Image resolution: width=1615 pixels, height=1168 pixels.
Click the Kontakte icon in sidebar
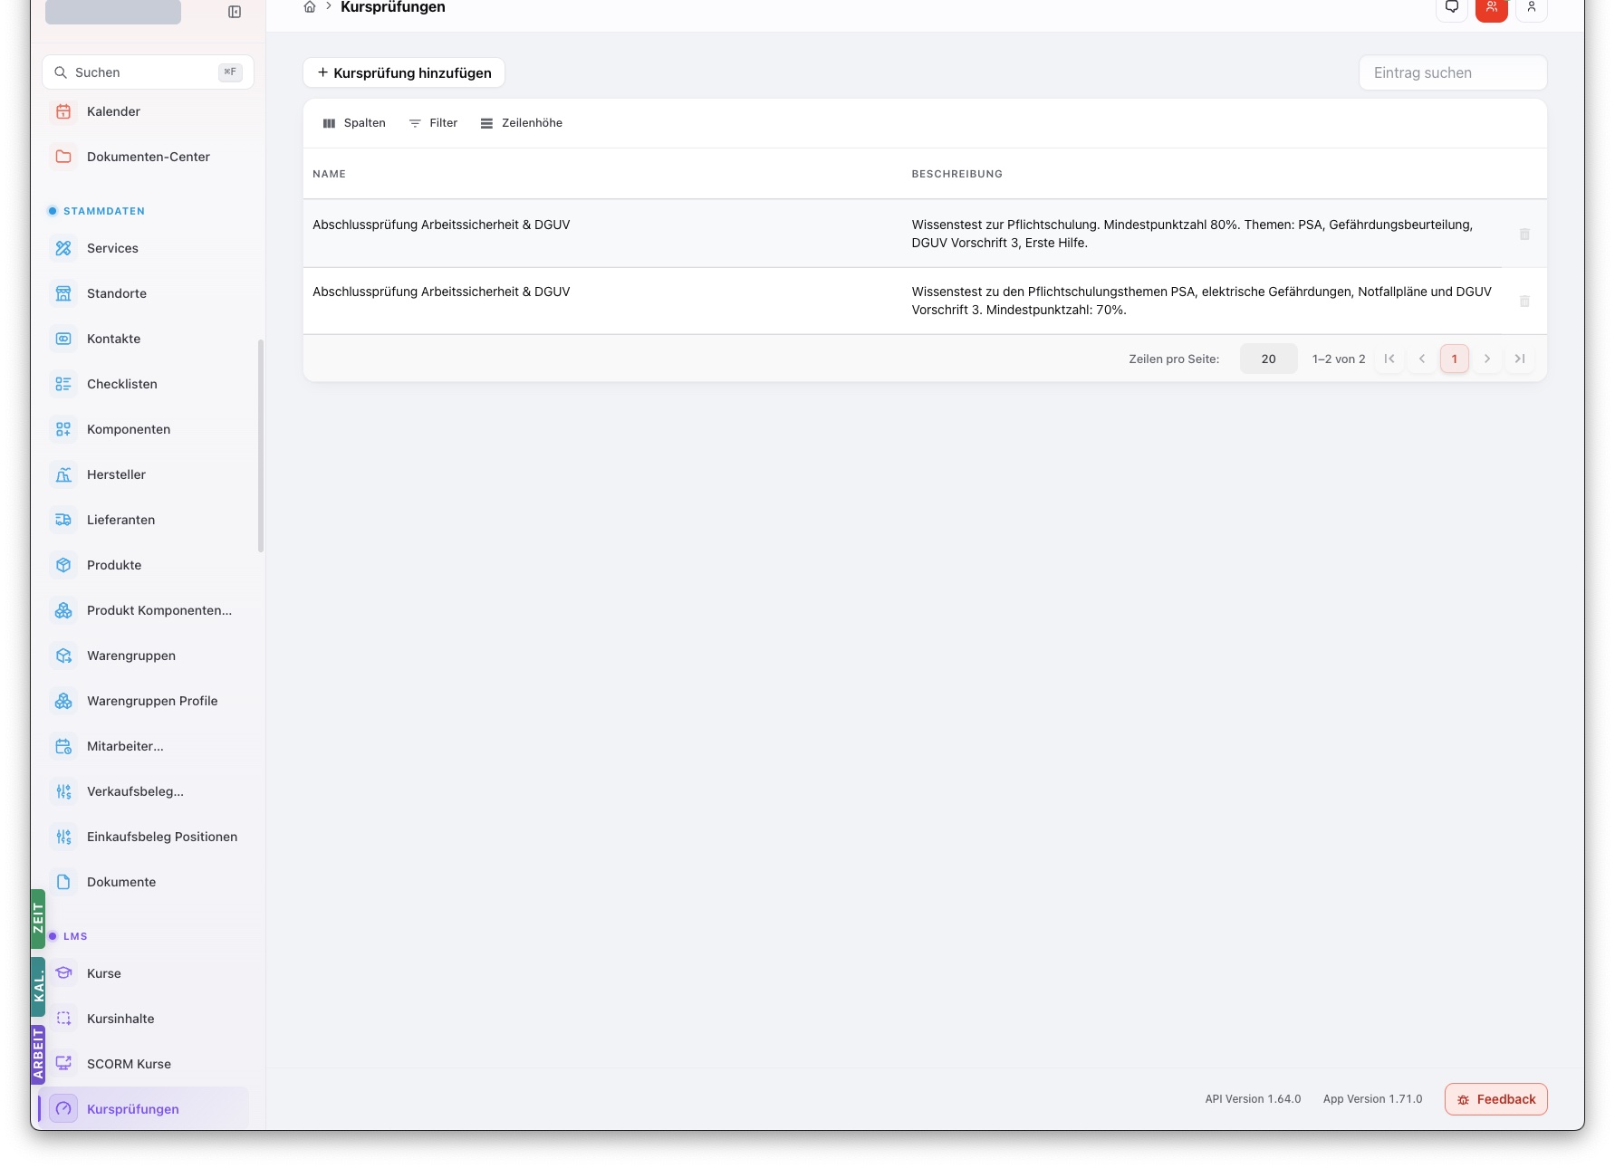[63, 339]
